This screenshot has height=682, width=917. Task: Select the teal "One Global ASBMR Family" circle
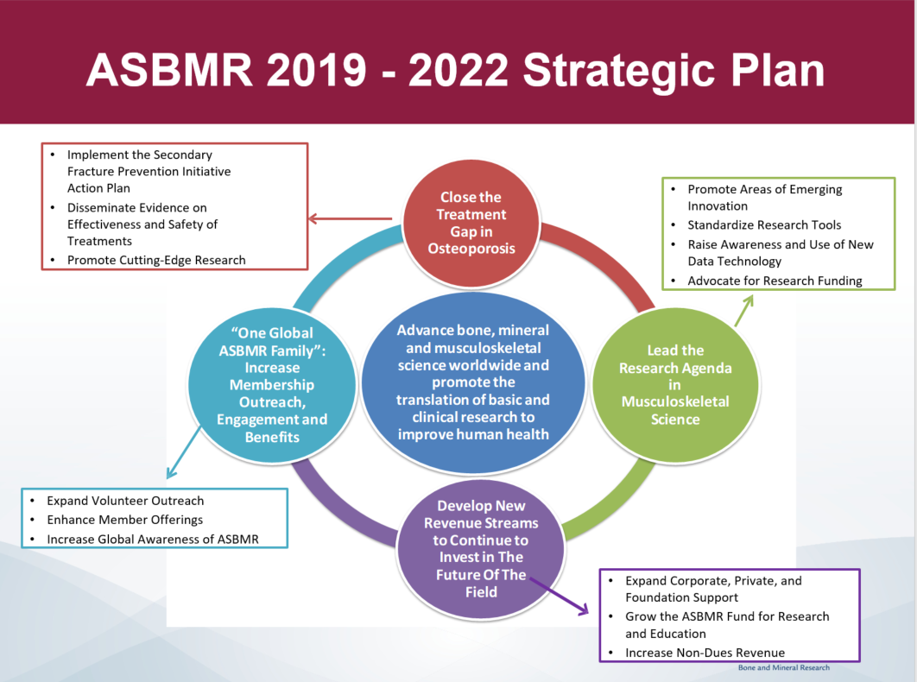(272, 385)
